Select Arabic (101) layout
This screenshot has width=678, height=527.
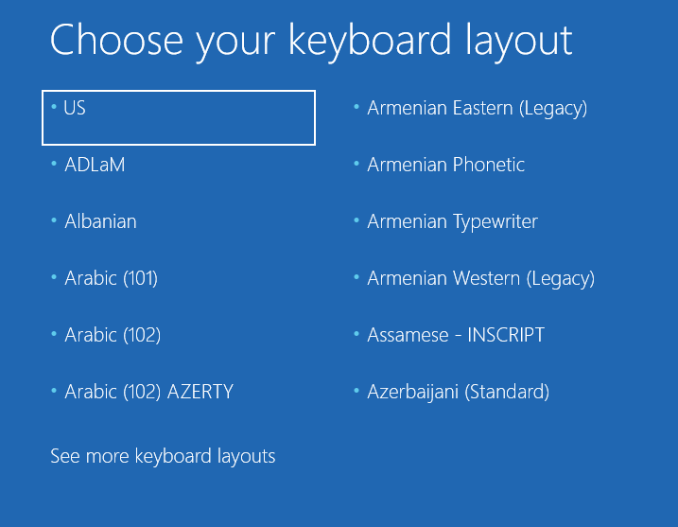pos(111,278)
